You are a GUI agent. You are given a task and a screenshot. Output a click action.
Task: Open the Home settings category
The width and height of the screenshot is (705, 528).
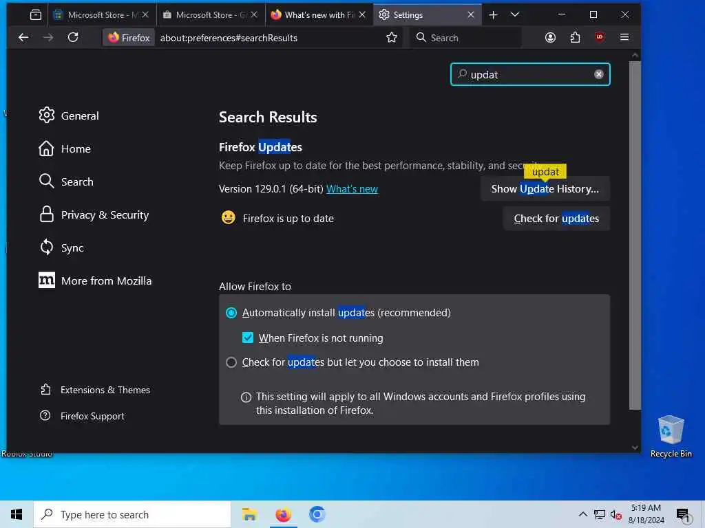click(65, 148)
